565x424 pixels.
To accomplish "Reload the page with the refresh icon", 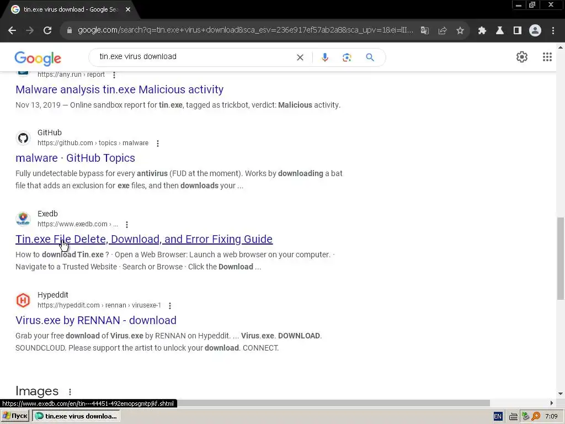I will [47, 31].
